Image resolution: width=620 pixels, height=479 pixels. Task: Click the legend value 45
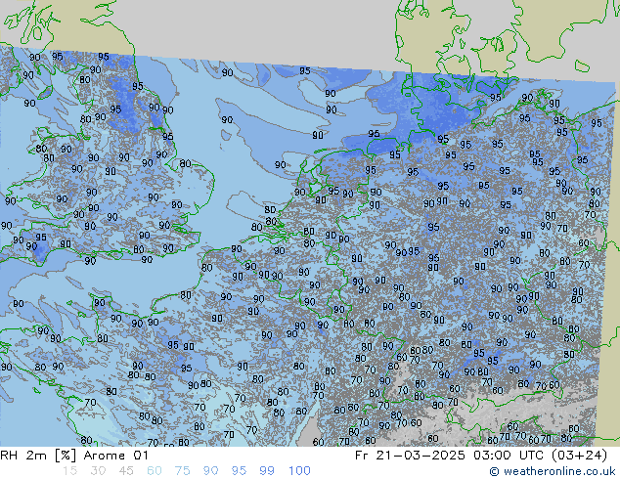pyautogui.click(x=126, y=471)
